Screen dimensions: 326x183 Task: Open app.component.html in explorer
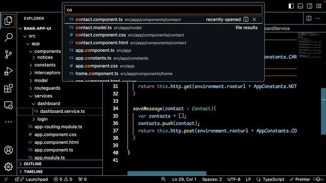pyautogui.click(x=60, y=142)
